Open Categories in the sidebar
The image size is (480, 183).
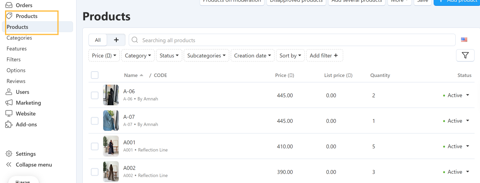[19, 38]
